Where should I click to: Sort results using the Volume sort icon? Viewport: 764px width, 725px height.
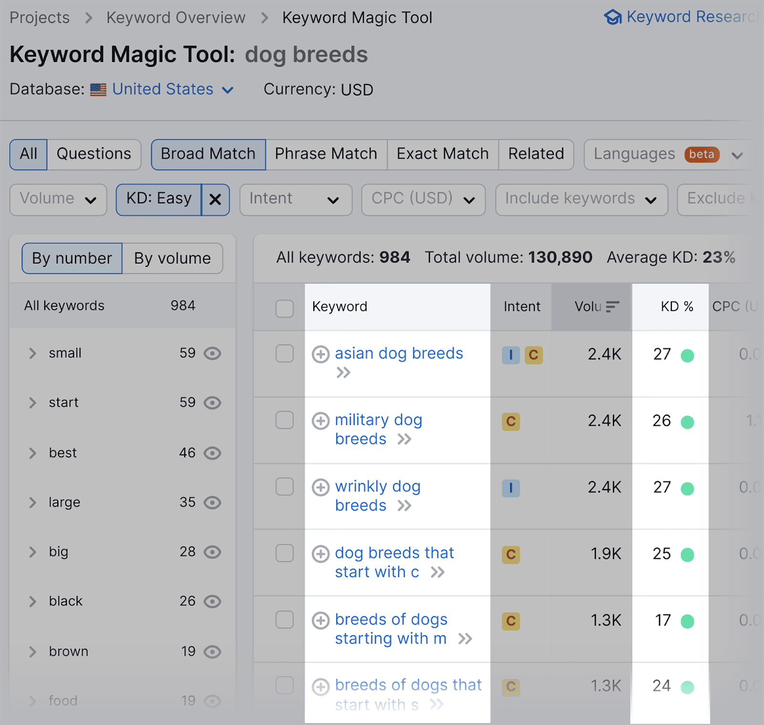pos(612,307)
